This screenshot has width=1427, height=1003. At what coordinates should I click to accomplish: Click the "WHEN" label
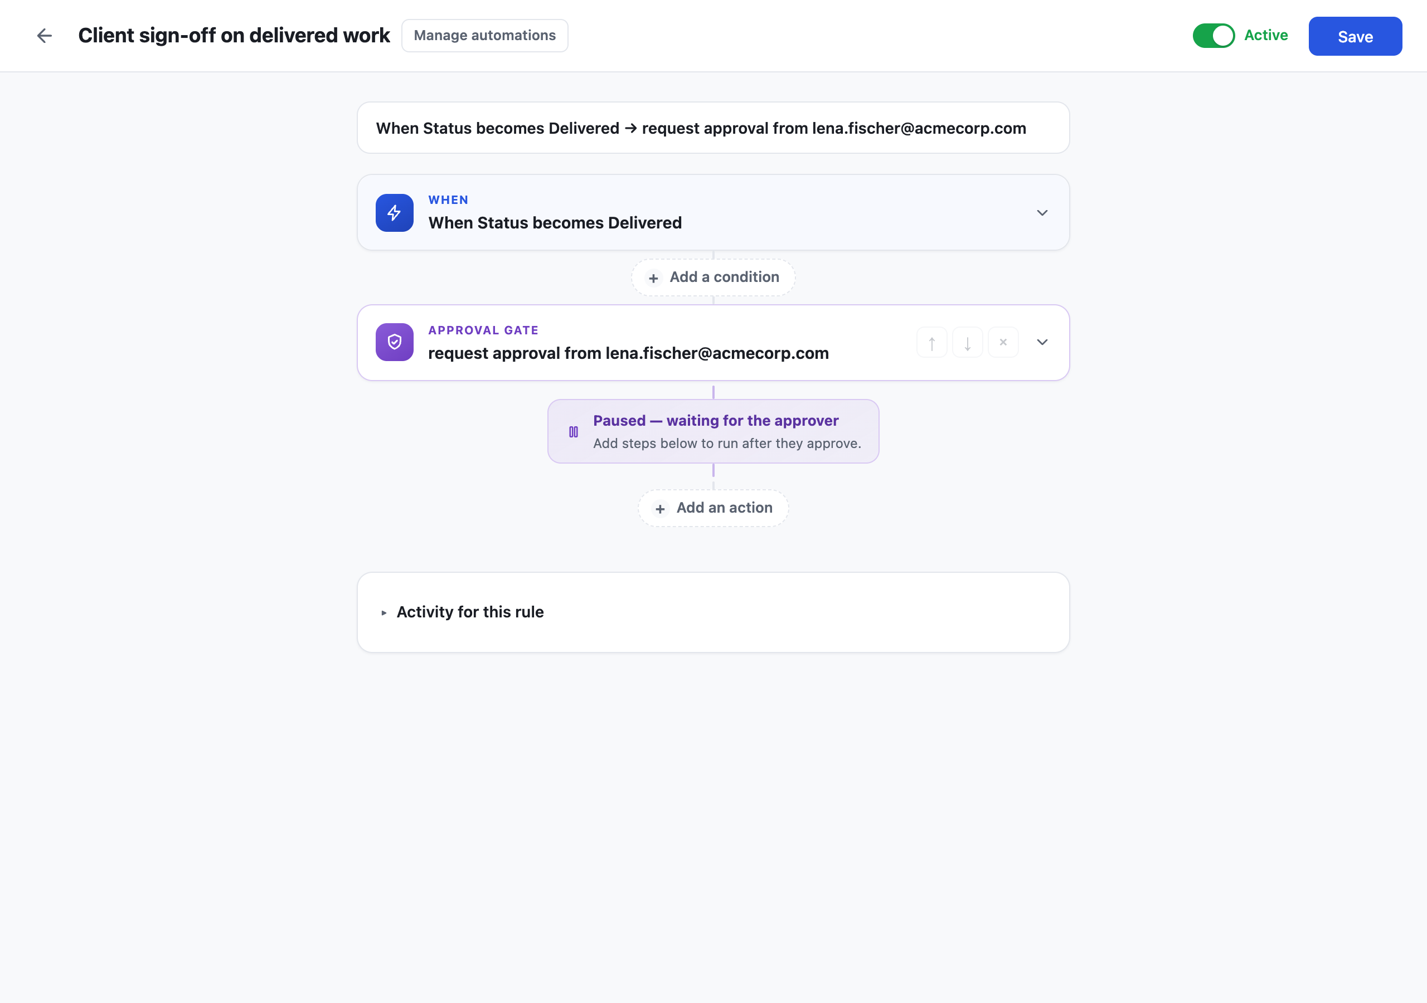click(448, 200)
